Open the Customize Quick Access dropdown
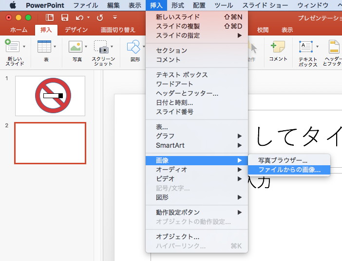The image size is (342, 261). coord(115,17)
